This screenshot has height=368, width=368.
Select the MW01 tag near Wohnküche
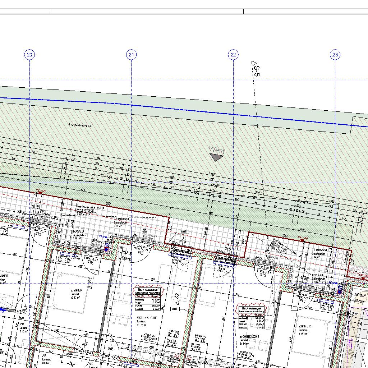tap(175, 309)
